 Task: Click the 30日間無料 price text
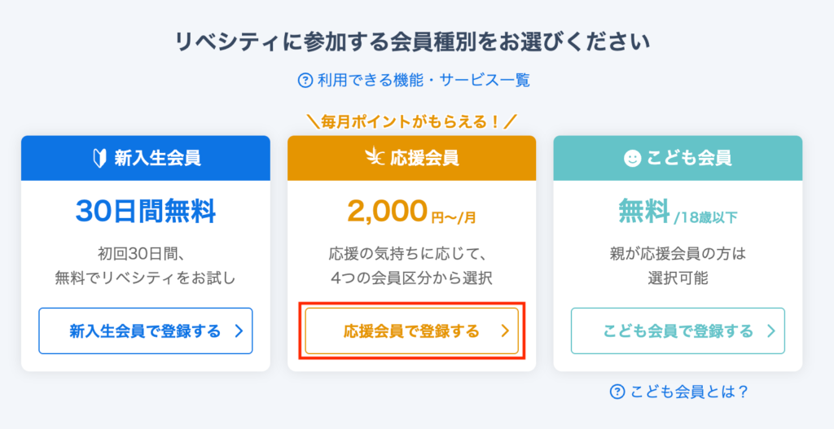[x=146, y=212]
